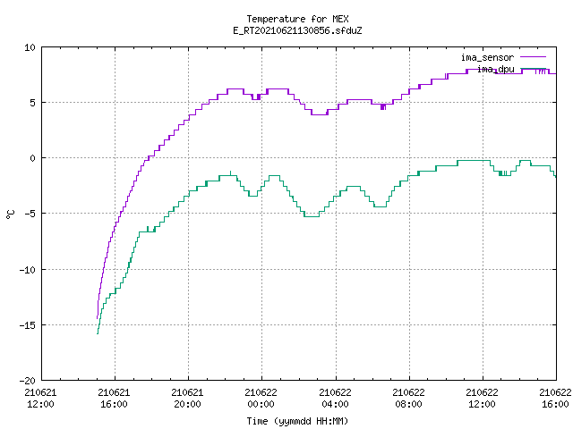Click the purple ima_sensor legend line sample
573x429 pixels.
534,57
